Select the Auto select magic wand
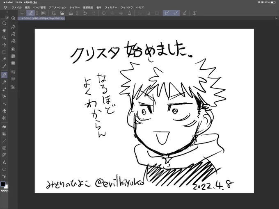The image size is (279, 209). tap(4, 59)
